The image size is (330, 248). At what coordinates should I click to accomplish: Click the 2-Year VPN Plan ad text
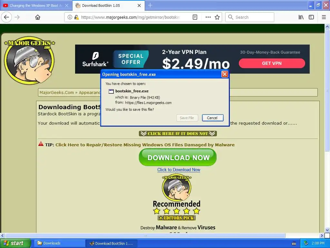pyautogui.click(x=184, y=52)
